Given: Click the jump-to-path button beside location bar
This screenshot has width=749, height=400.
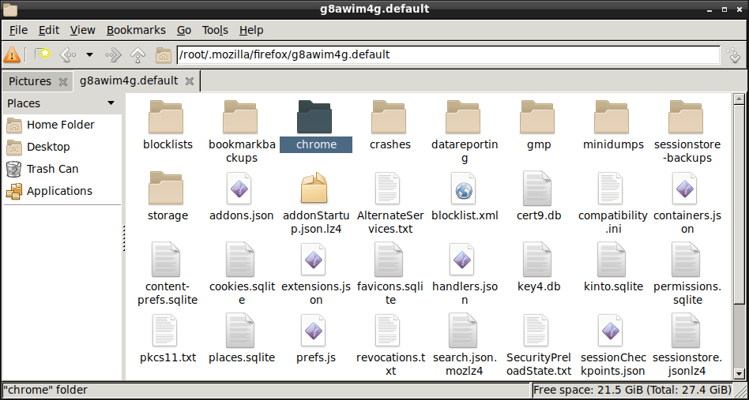Looking at the screenshot, I should coord(733,54).
